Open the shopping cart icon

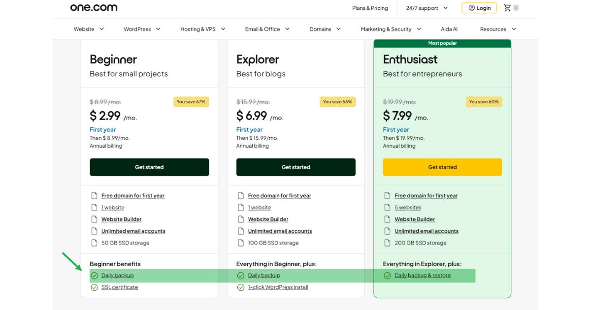pyautogui.click(x=507, y=8)
